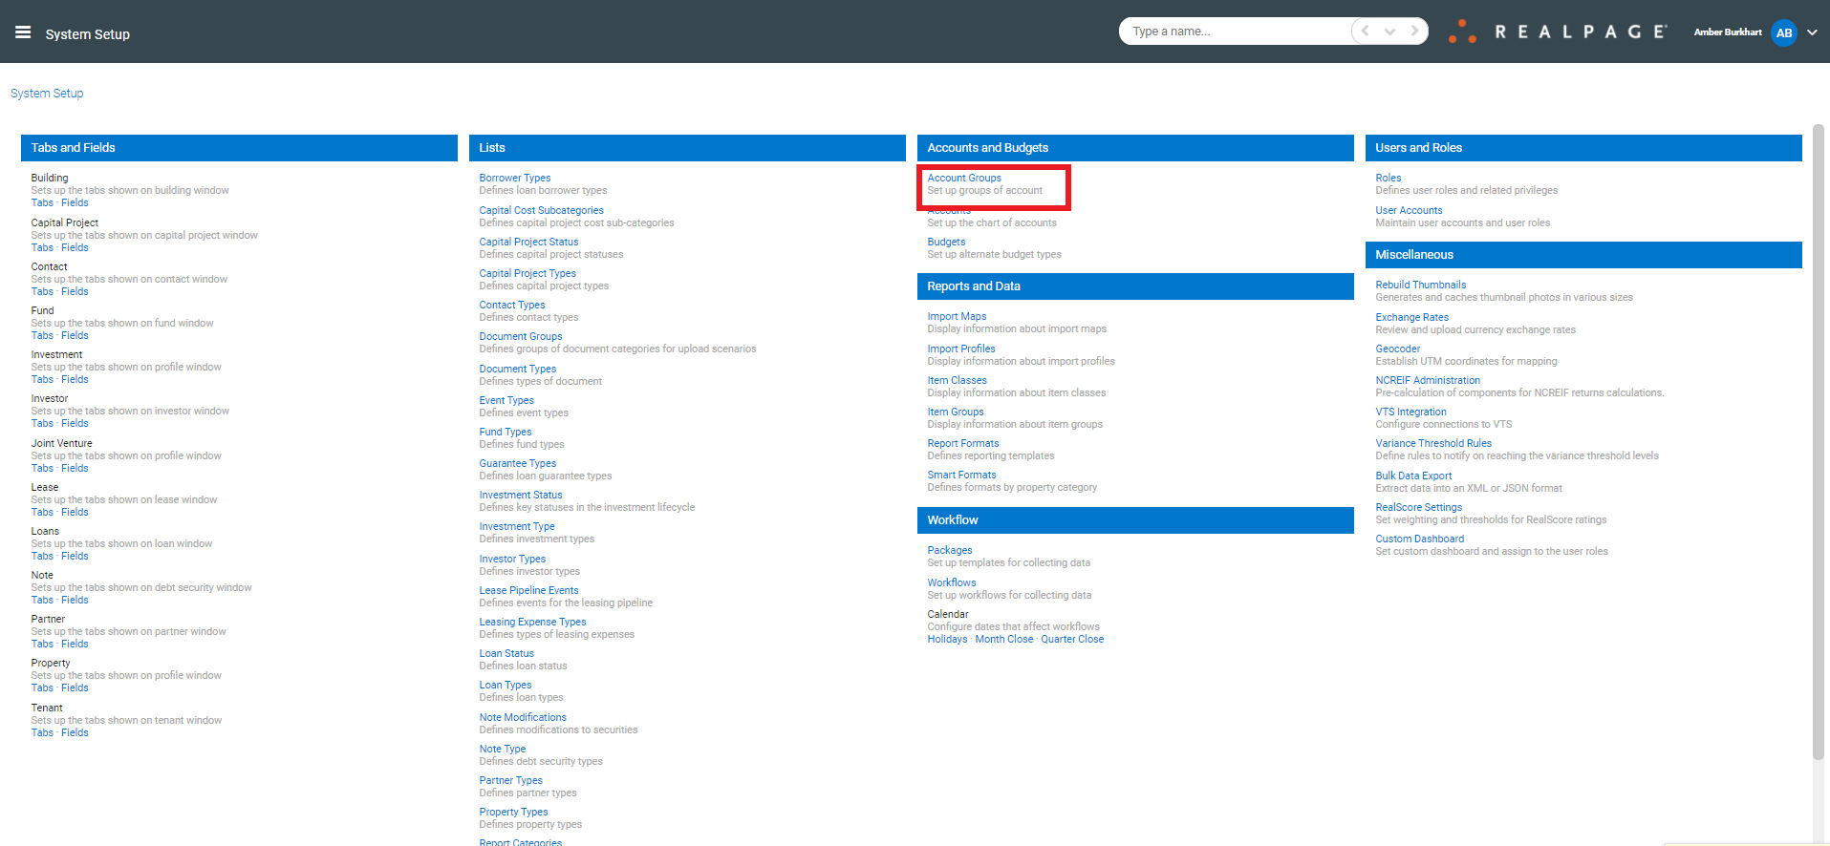Open Report Formats link
1830x846 pixels.
pos(963,443)
